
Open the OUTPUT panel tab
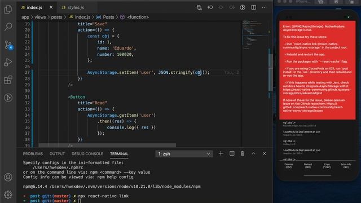coord(57,154)
